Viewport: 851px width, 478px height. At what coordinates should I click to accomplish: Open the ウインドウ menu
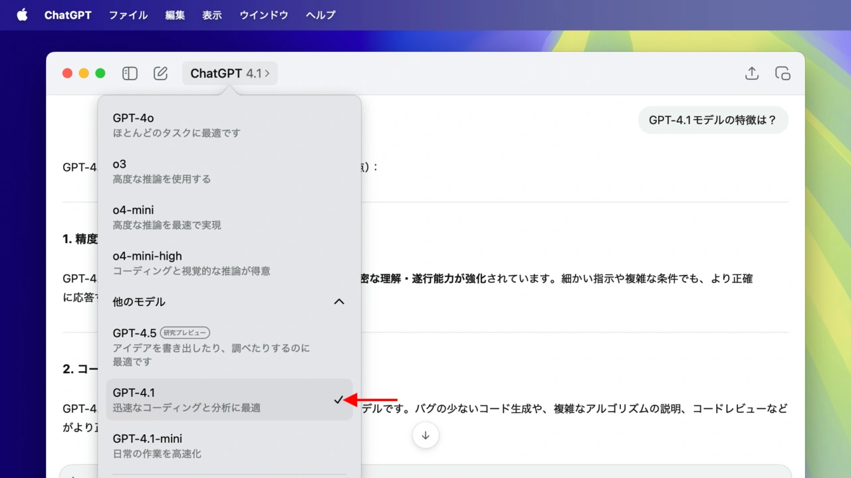264,15
